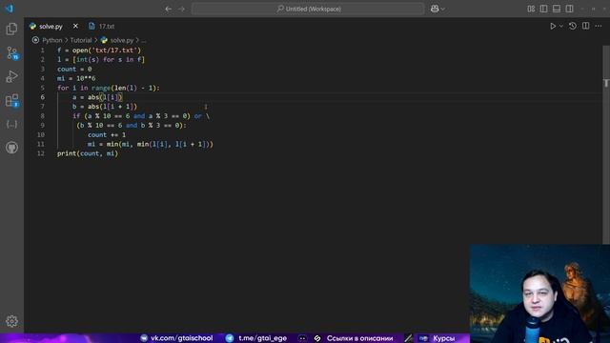Click the Untitled (Workspace) search box
This screenshot has width=610, height=343.
[x=308, y=9]
